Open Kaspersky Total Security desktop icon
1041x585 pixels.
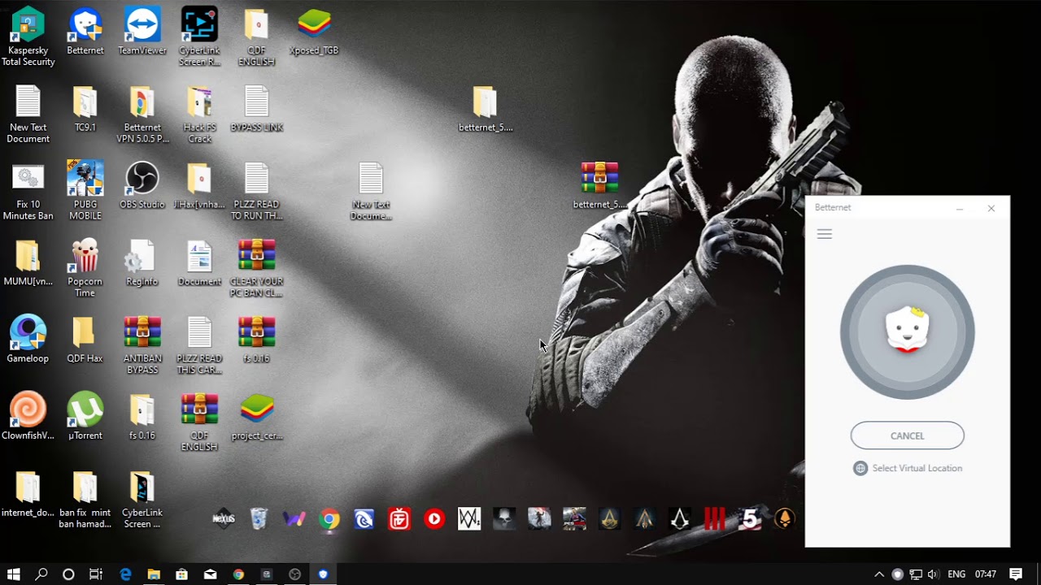pyautogui.click(x=28, y=37)
